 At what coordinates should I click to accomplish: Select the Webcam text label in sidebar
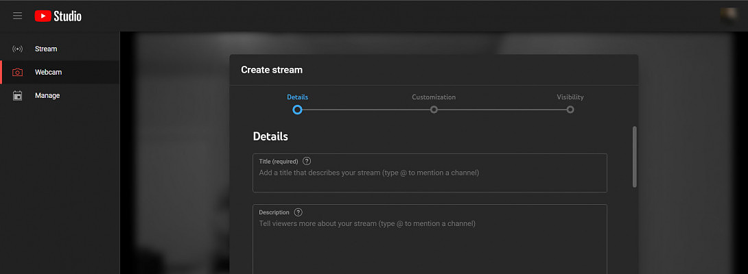coord(49,73)
